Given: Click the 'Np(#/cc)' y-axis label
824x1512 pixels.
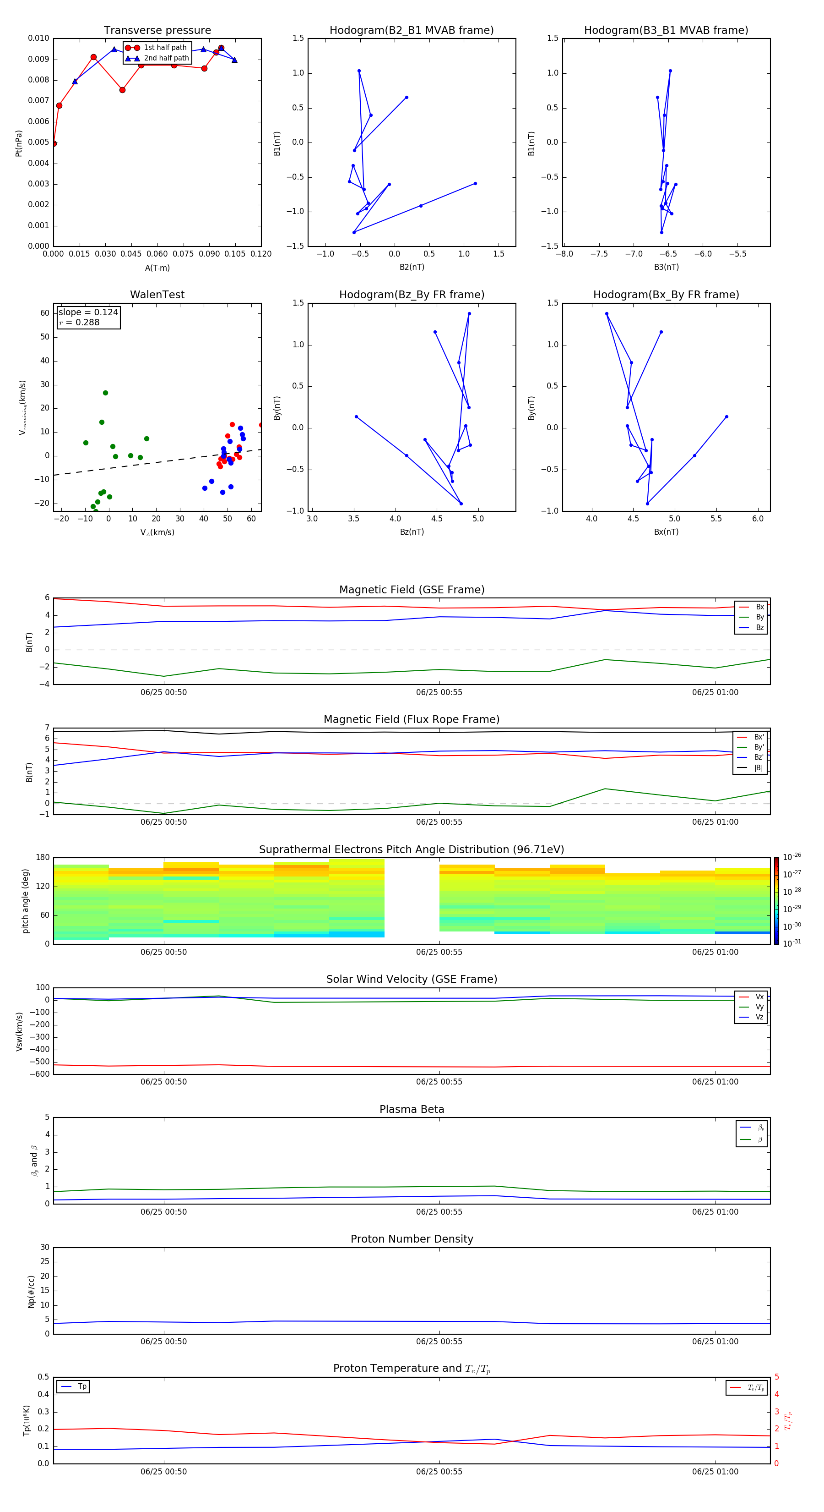Looking at the screenshot, I should (x=31, y=1291).
